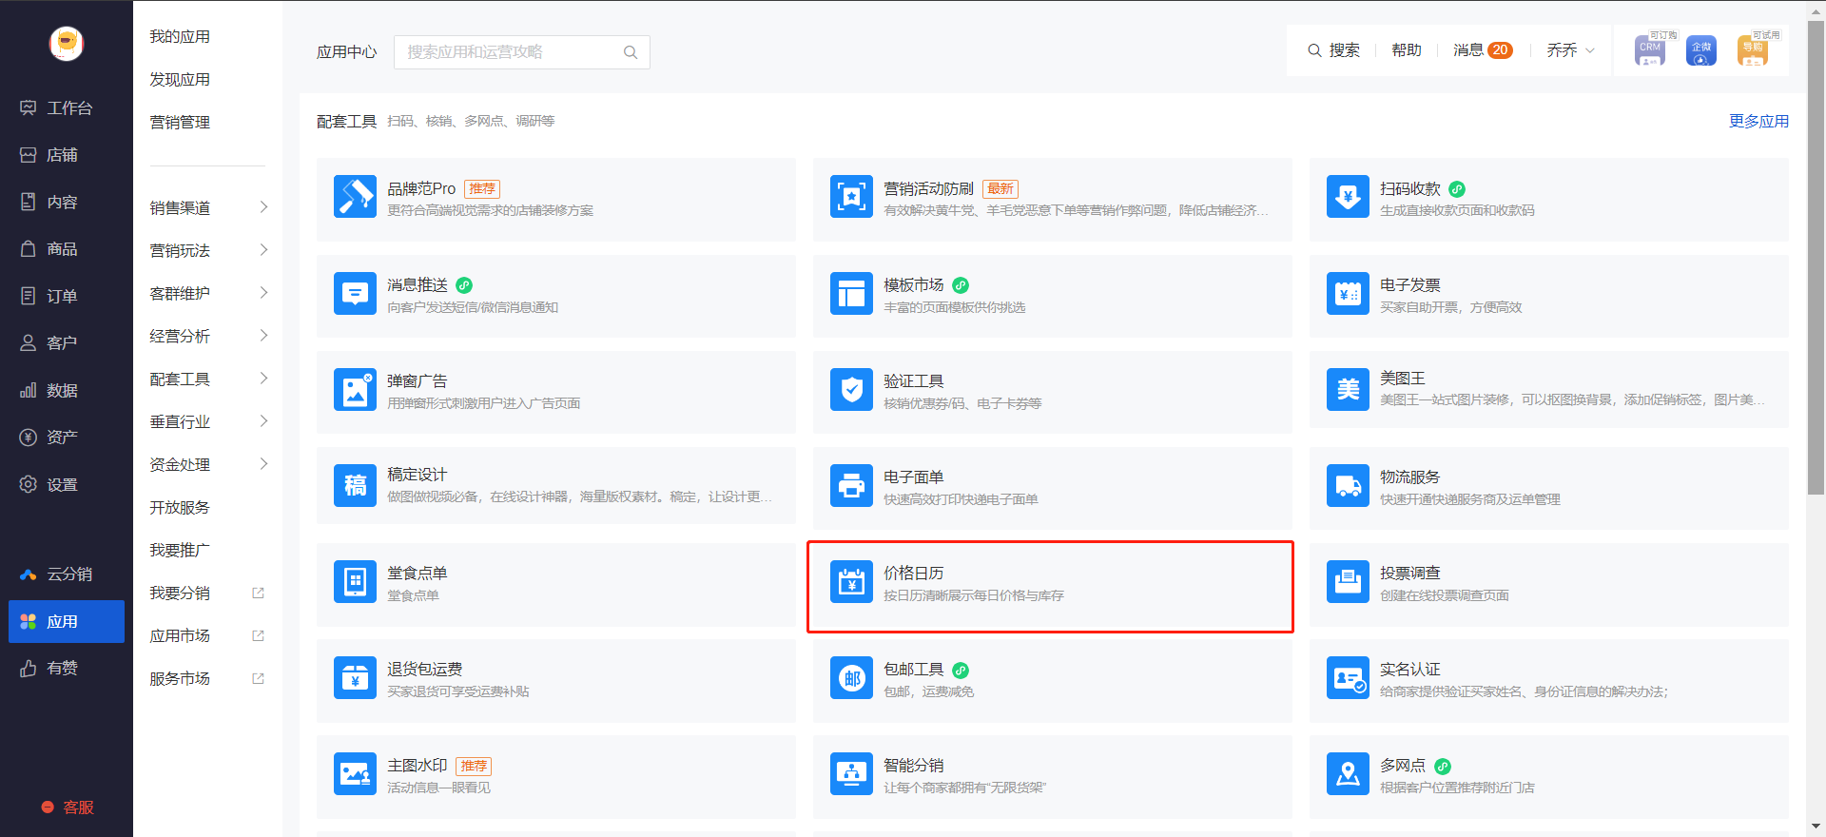
Task: Click the CRM shortcut icon in header
Action: coord(1650,50)
